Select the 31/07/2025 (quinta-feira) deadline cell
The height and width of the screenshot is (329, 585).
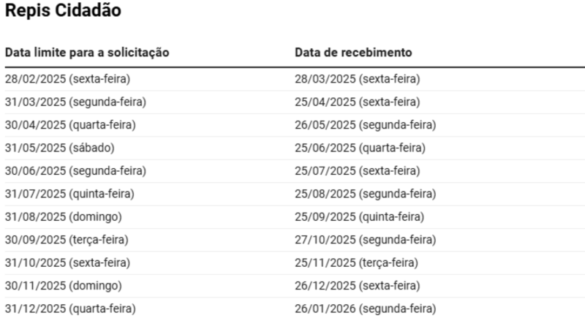(69, 194)
